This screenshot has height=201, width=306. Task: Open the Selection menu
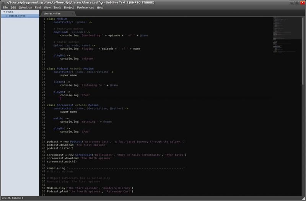[26, 7]
